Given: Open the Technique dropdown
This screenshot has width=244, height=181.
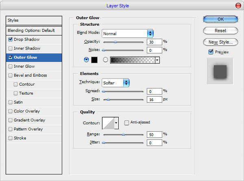Looking at the screenshot, I should pos(115,83).
